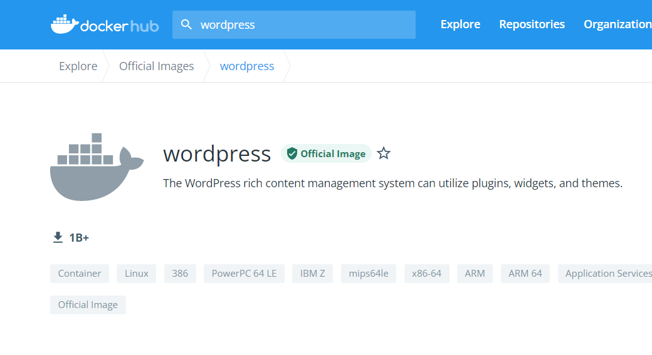The height and width of the screenshot is (355, 652).
Task: Select the Container tag
Action: click(80, 274)
